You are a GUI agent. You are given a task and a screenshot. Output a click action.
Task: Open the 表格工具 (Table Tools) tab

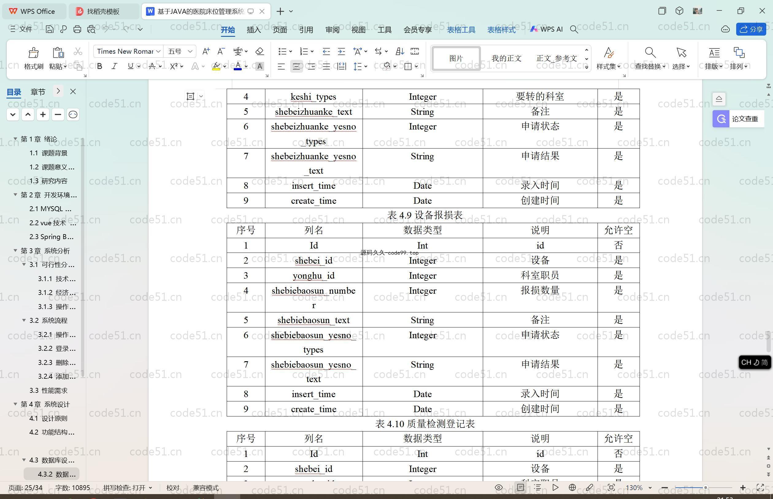pos(461,30)
